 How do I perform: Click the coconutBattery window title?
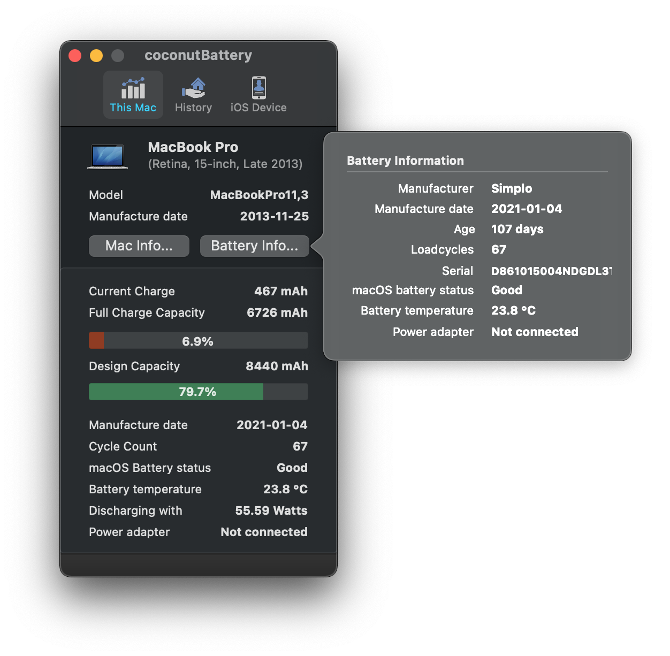[x=198, y=56]
